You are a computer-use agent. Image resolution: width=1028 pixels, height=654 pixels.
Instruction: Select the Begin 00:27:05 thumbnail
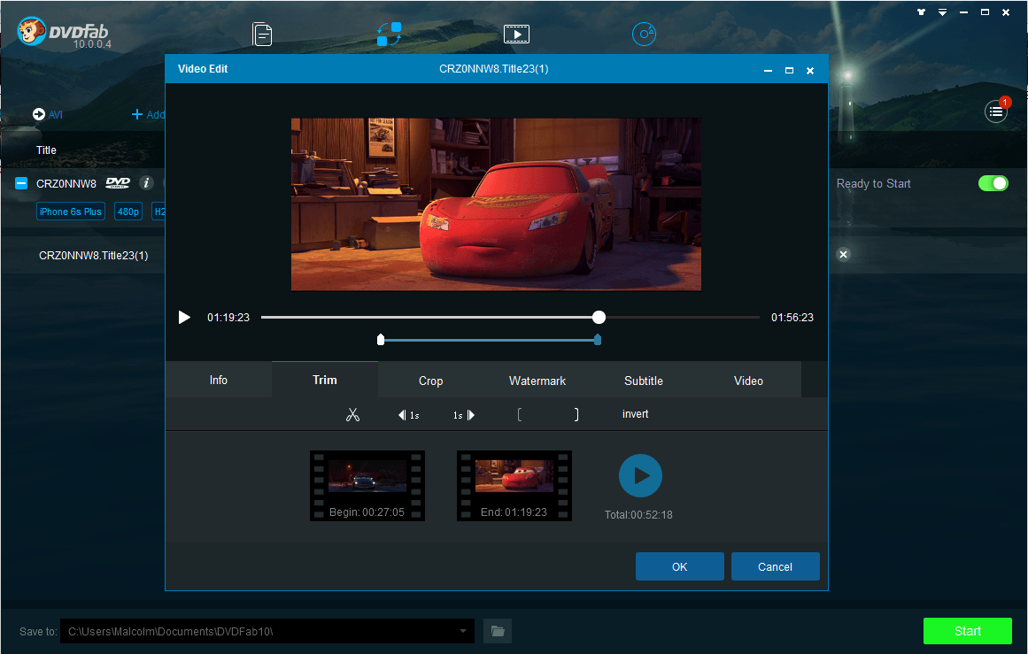[367, 486]
